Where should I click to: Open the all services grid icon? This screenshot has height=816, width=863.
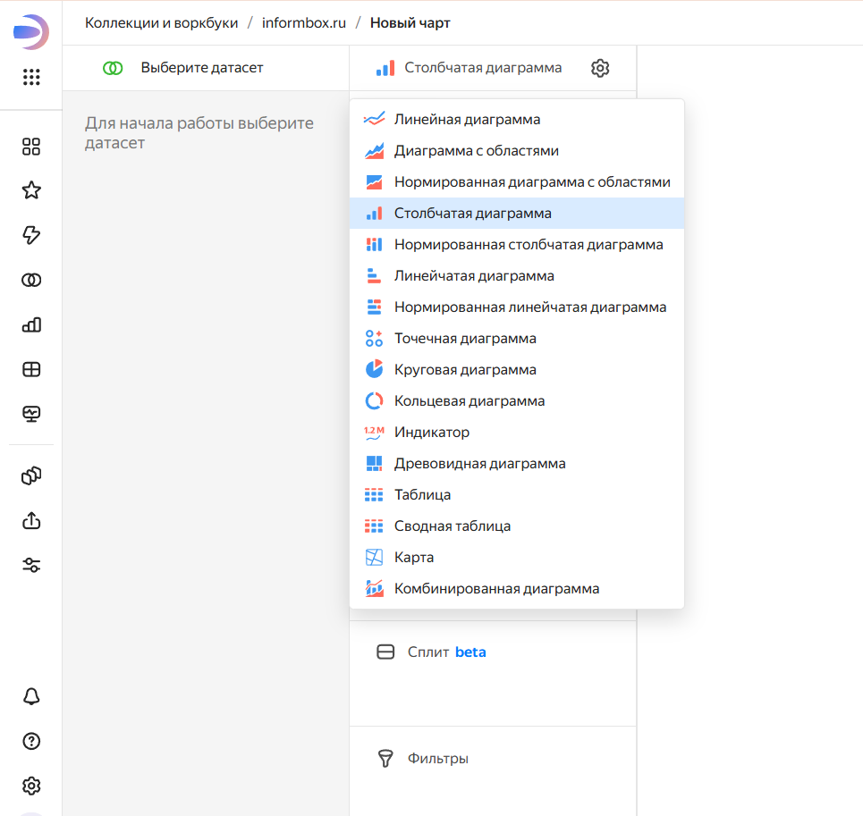31,78
